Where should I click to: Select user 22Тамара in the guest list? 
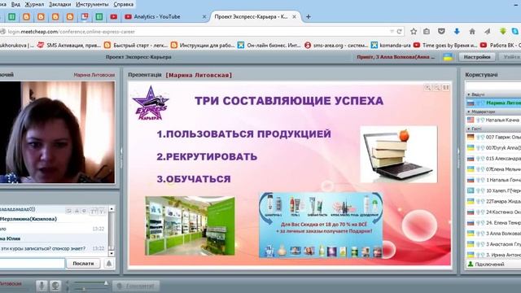click(494, 201)
